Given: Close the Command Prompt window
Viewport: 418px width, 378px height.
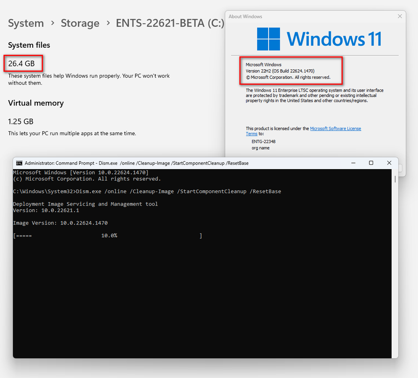Looking at the screenshot, I should 389,163.
